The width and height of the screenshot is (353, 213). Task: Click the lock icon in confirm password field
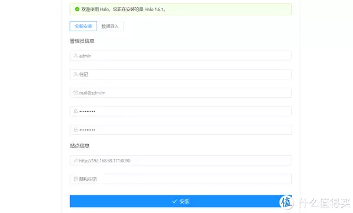click(x=76, y=129)
